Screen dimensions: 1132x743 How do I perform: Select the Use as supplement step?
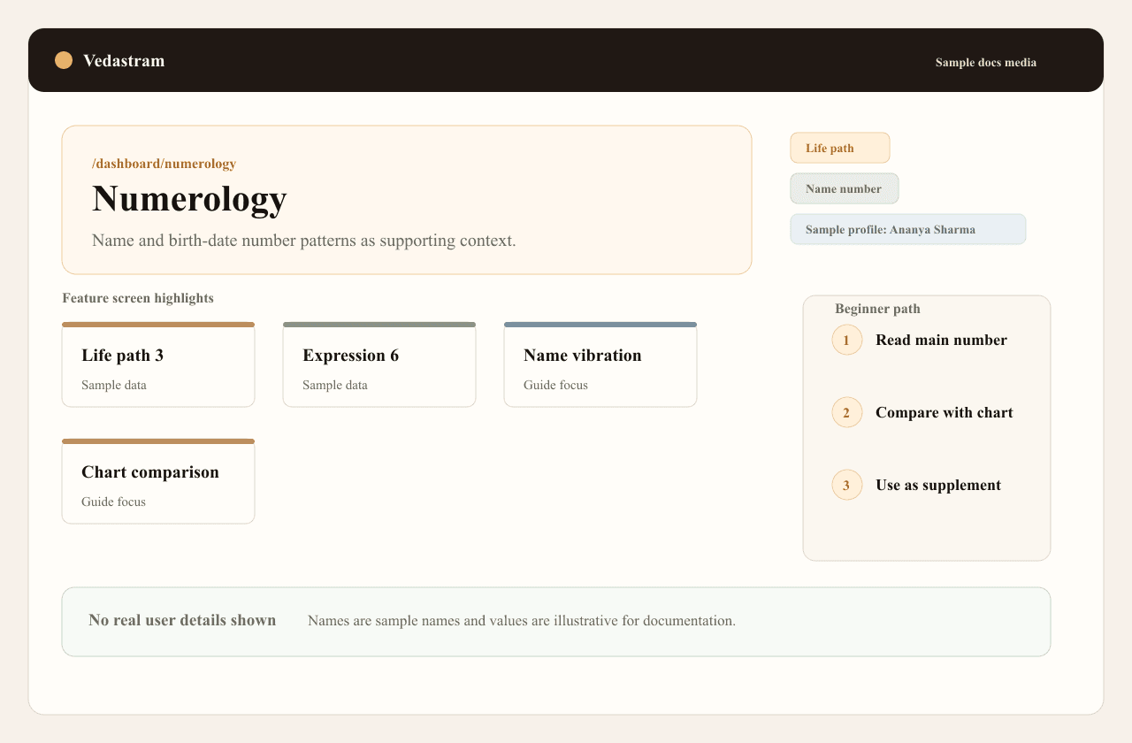(938, 485)
